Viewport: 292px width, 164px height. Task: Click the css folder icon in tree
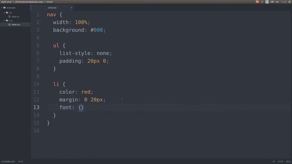[7, 13]
